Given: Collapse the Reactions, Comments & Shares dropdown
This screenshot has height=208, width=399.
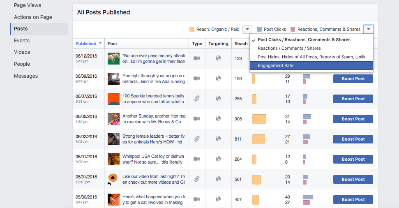Looking at the screenshot, I should click(369, 29).
